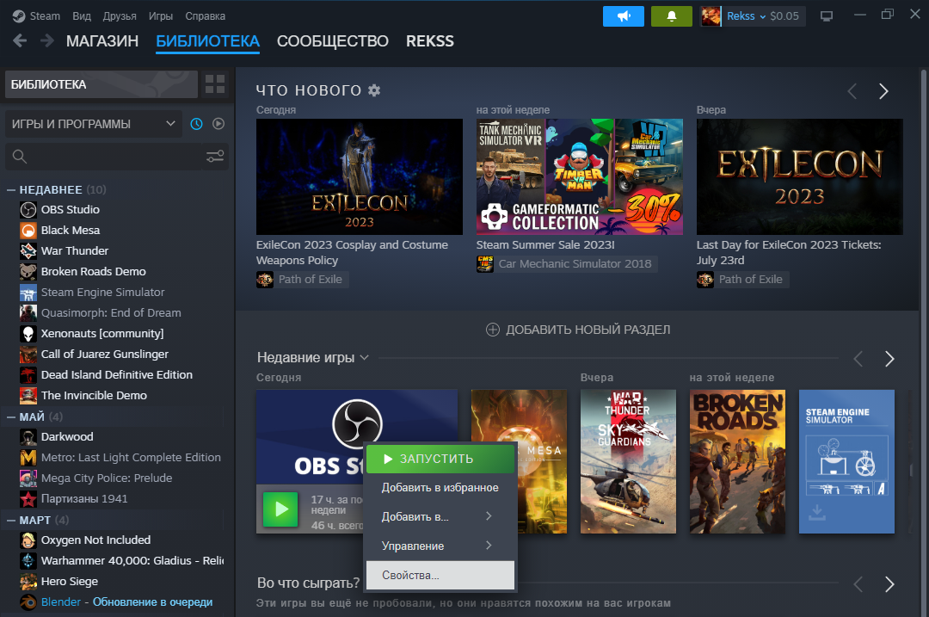Viewport: 929px width, 617px height.
Task: Open advanced filter options icon
Action: [x=215, y=157]
